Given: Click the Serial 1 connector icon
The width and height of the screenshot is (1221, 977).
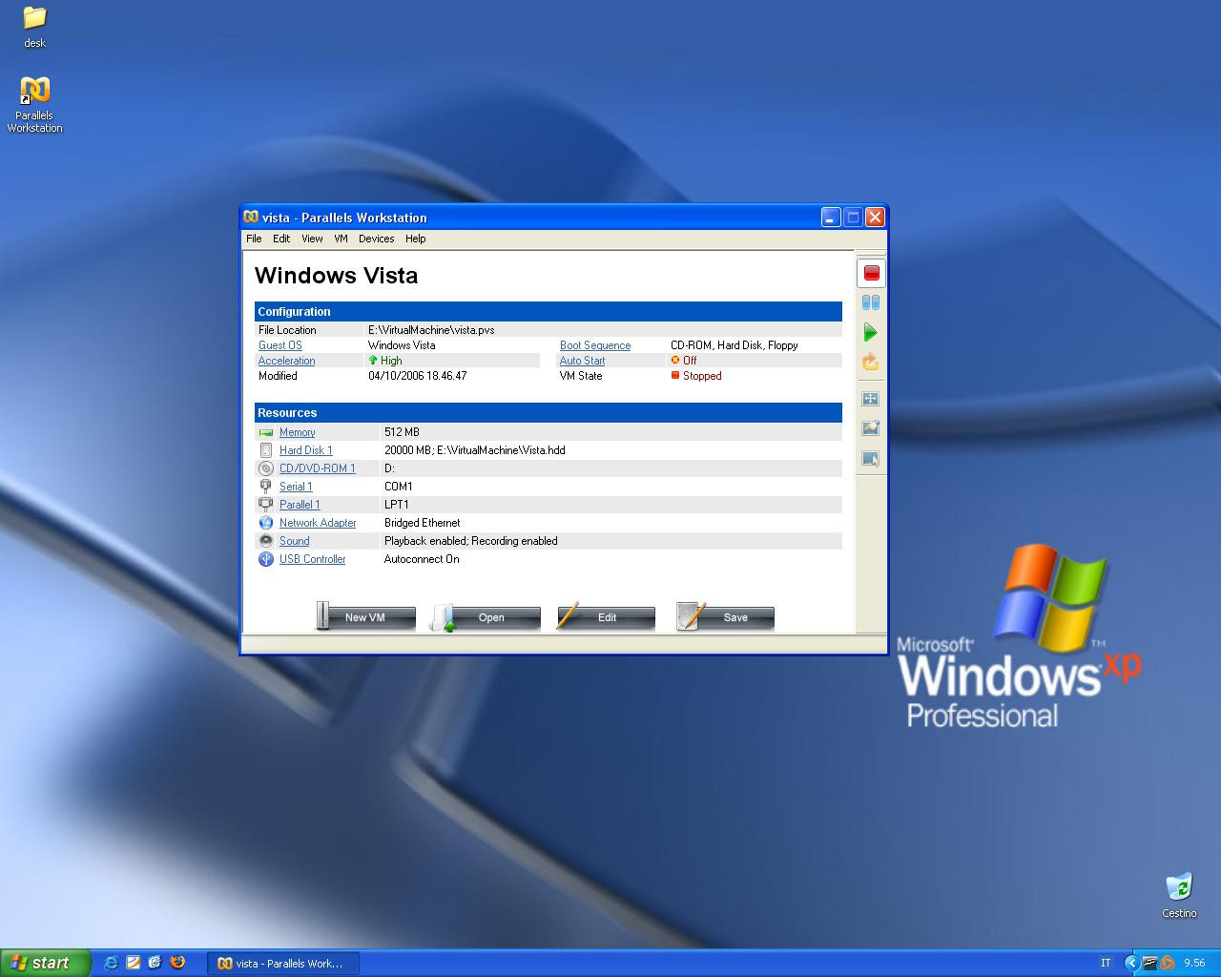Looking at the screenshot, I should (x=266, y=487).
